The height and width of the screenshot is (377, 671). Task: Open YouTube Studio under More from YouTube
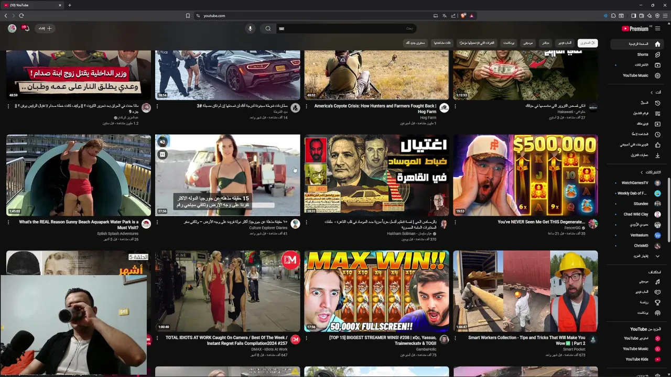coord(638,338)
